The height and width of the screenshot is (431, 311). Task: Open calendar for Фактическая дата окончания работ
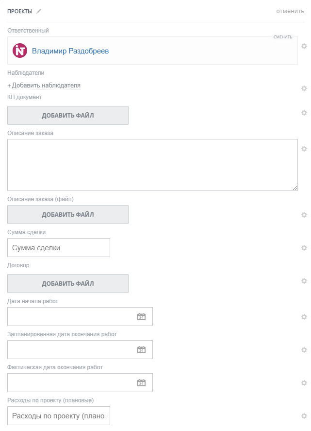(141, 383)
